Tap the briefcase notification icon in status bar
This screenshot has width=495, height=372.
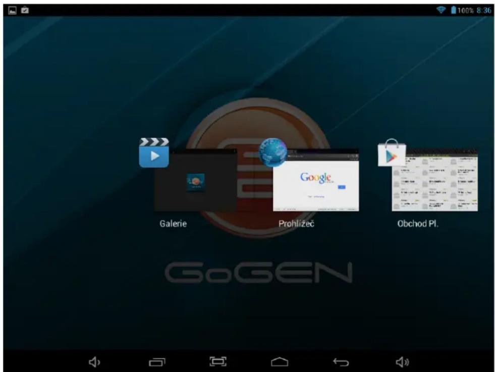pos(25,11)
